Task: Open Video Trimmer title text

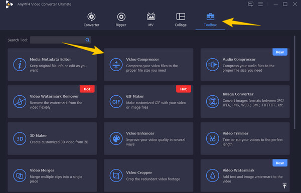Action: (236, 133)
